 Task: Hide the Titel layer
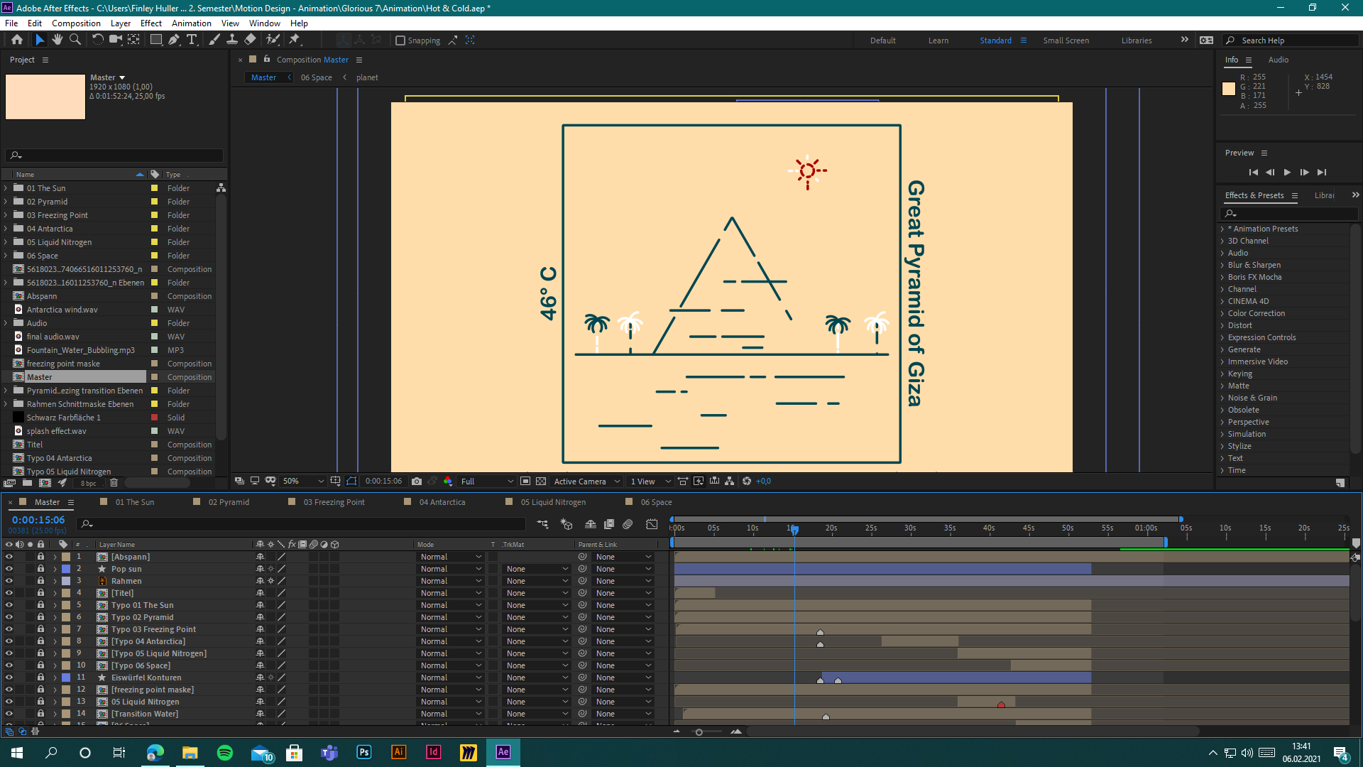pos(9,593)
